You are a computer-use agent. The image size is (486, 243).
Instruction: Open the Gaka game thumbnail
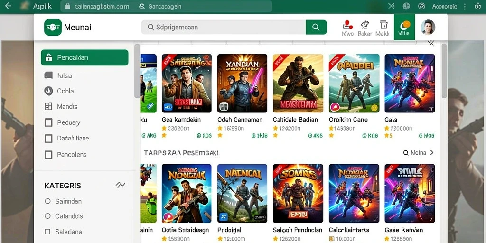[x=410, y=84]
